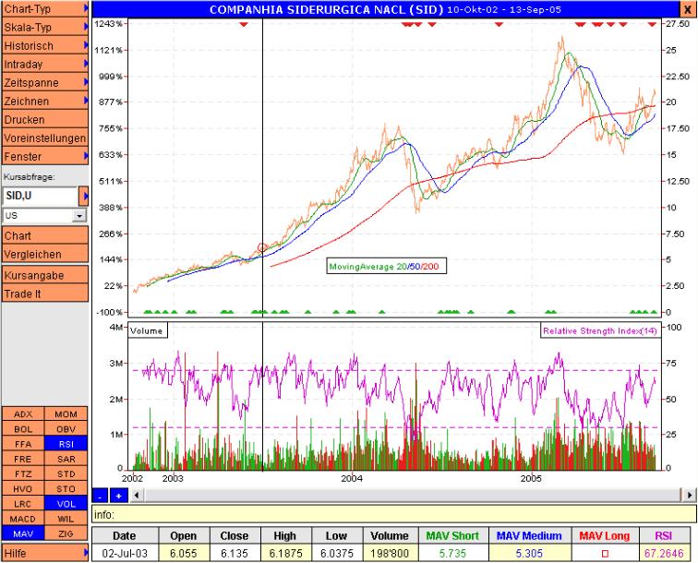The width and height of the screenshot is (698, 563).
Task: Toggle the BOL indicator
Action: point(23,429)
